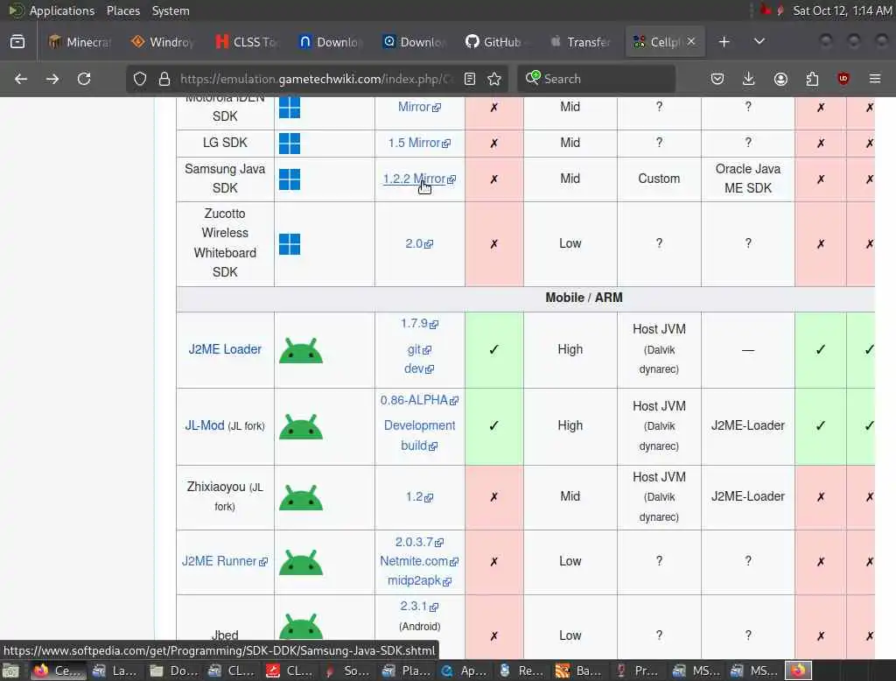This screenshot has height=681, width=896.
Task: Click the Windows icon in LG SDK row
Action: pyautogui.click(x=290, y=144)
